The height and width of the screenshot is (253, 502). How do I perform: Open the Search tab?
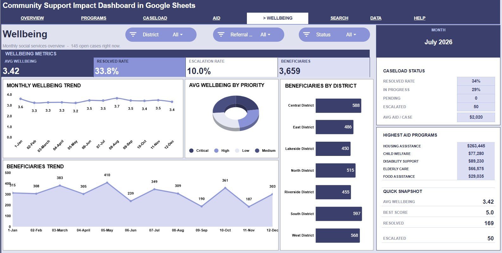339,18
